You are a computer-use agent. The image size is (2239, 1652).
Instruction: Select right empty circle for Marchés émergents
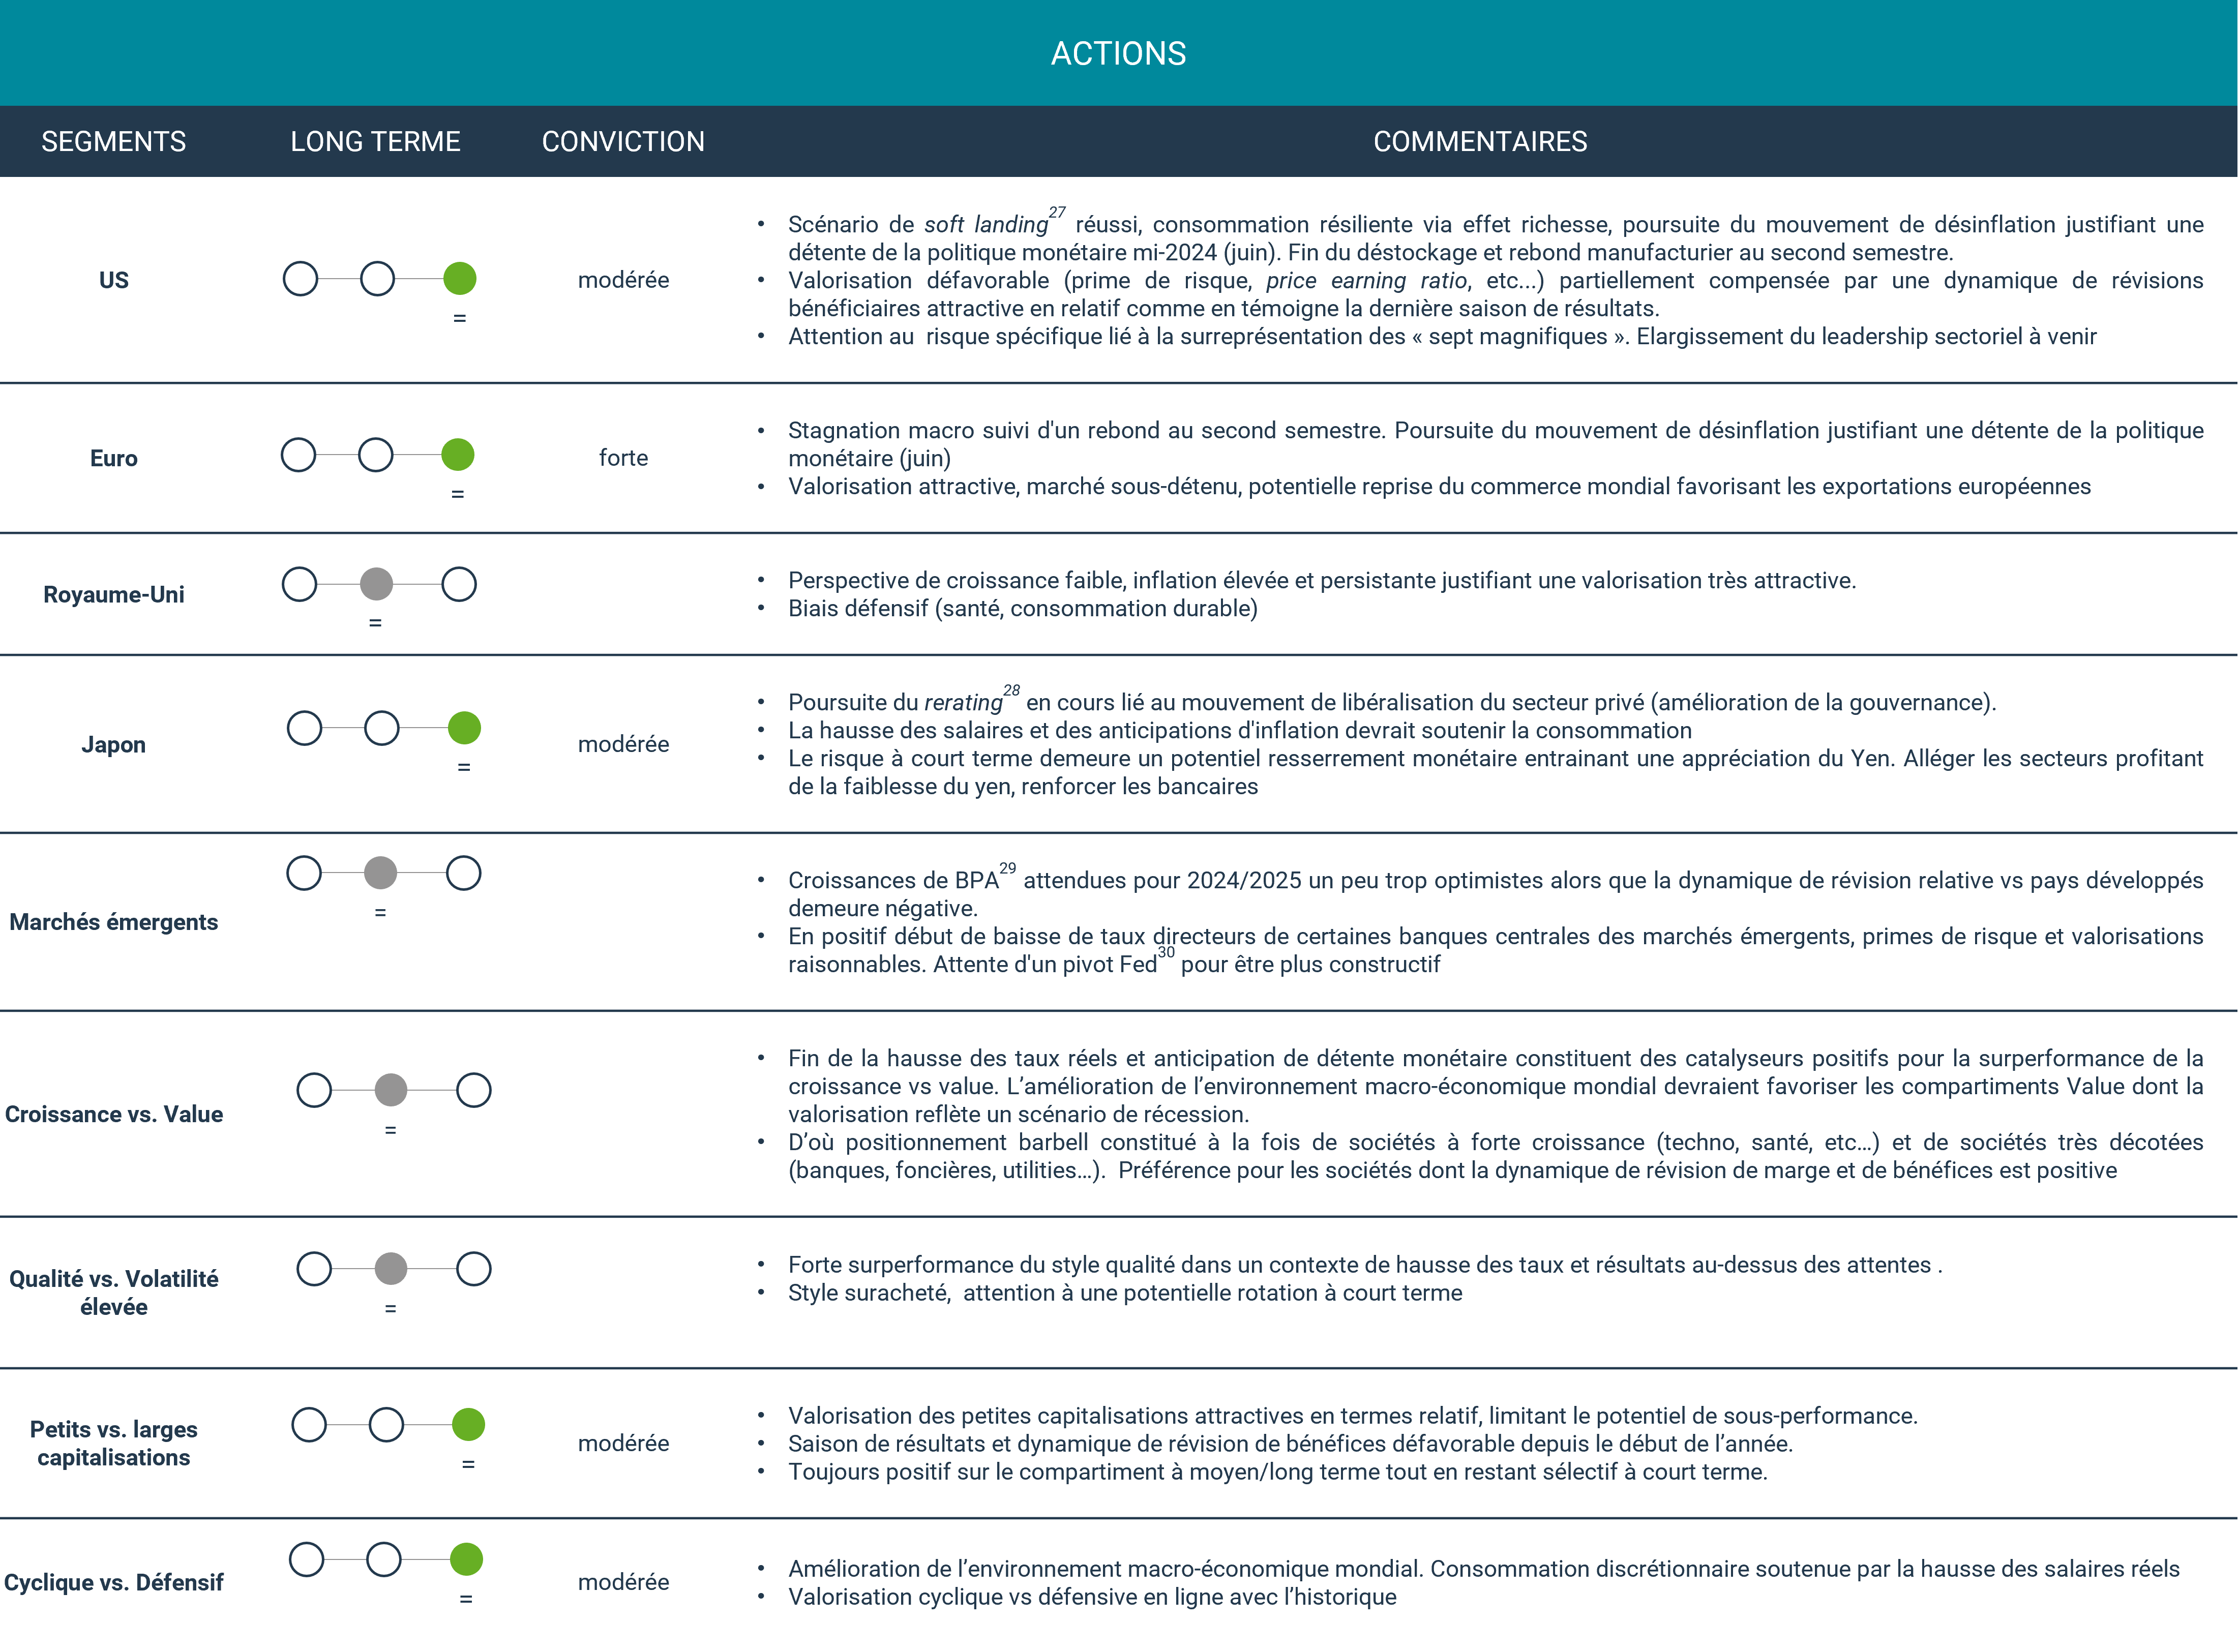463,873
